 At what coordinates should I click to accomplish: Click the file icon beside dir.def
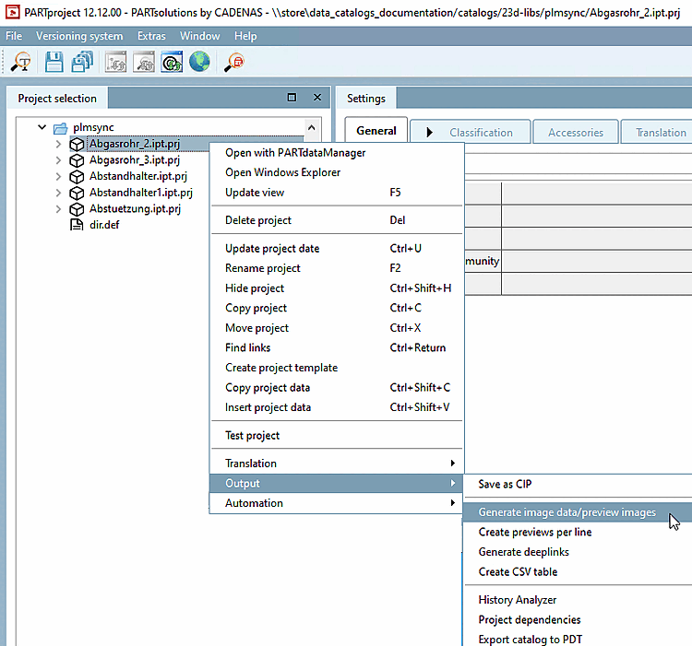click(77, 225)
